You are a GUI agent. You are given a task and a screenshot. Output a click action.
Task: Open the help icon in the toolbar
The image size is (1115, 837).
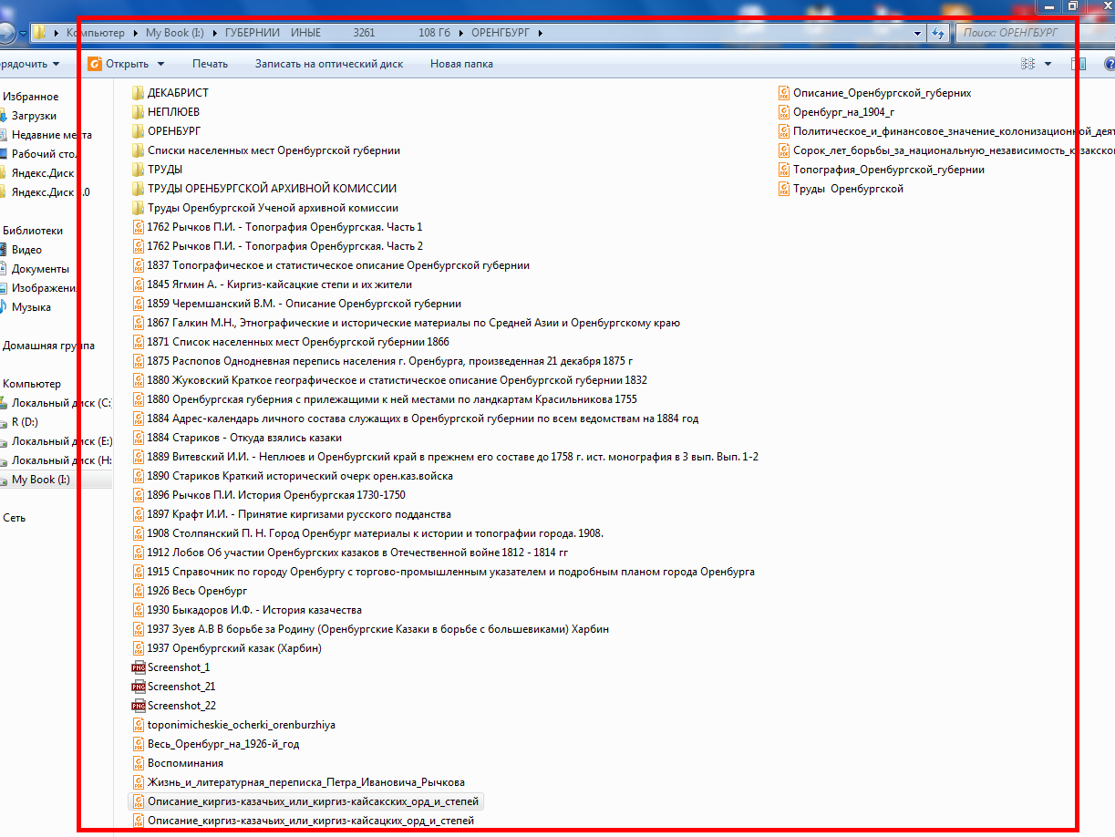coord(1110,64)
